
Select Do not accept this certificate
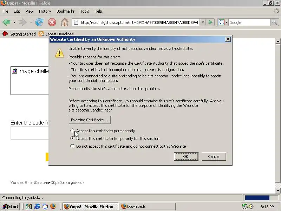tap(72, 146)
